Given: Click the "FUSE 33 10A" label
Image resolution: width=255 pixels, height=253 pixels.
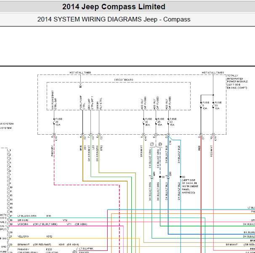Looking at the screenshot, I should click(x=218, y=105).
